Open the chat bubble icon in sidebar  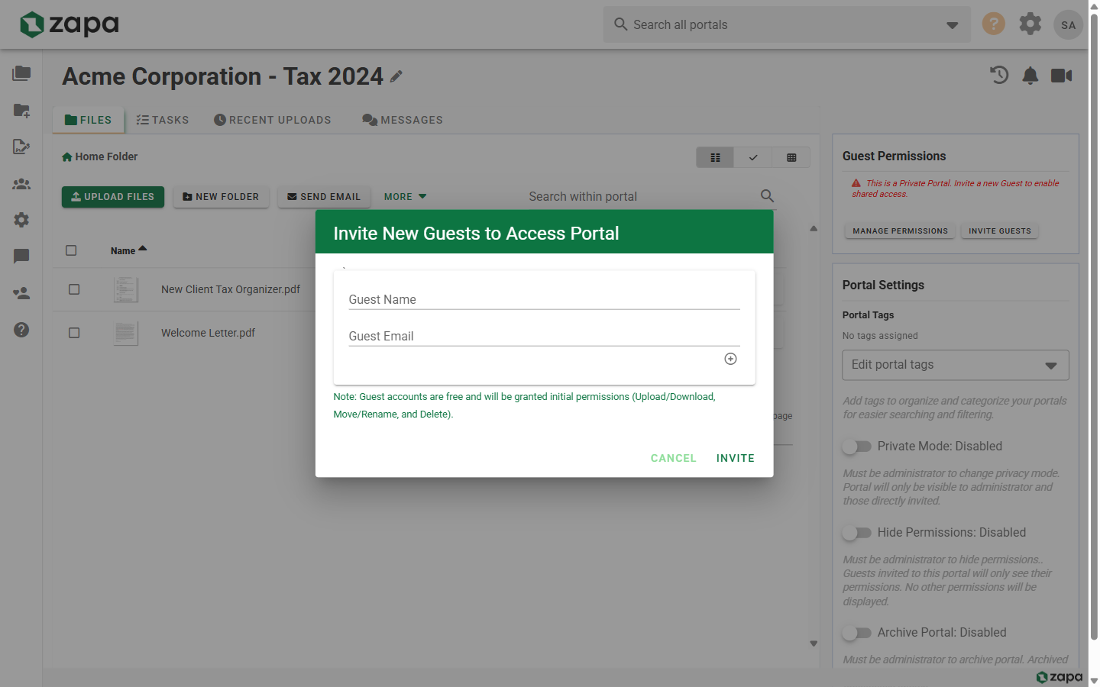point(21,256)
